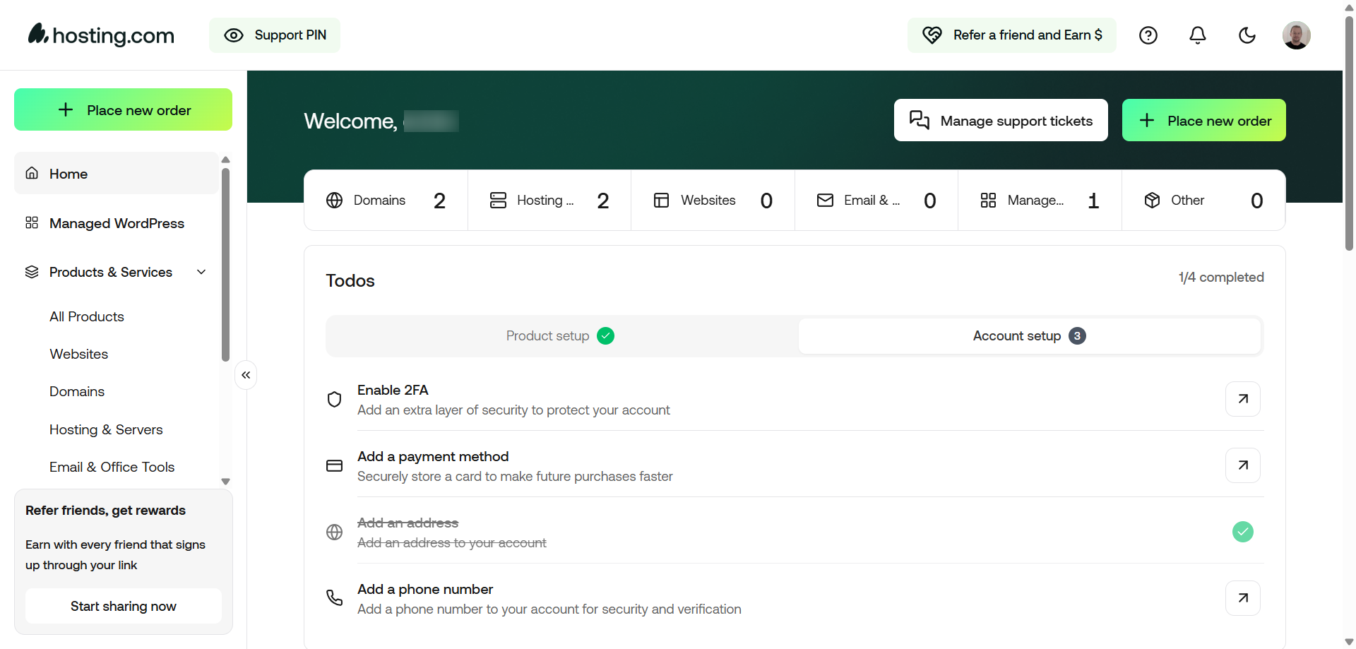Open Email & Office Tools submenu item
This screenshot has height=649, width=1356.
pos(112,467)
